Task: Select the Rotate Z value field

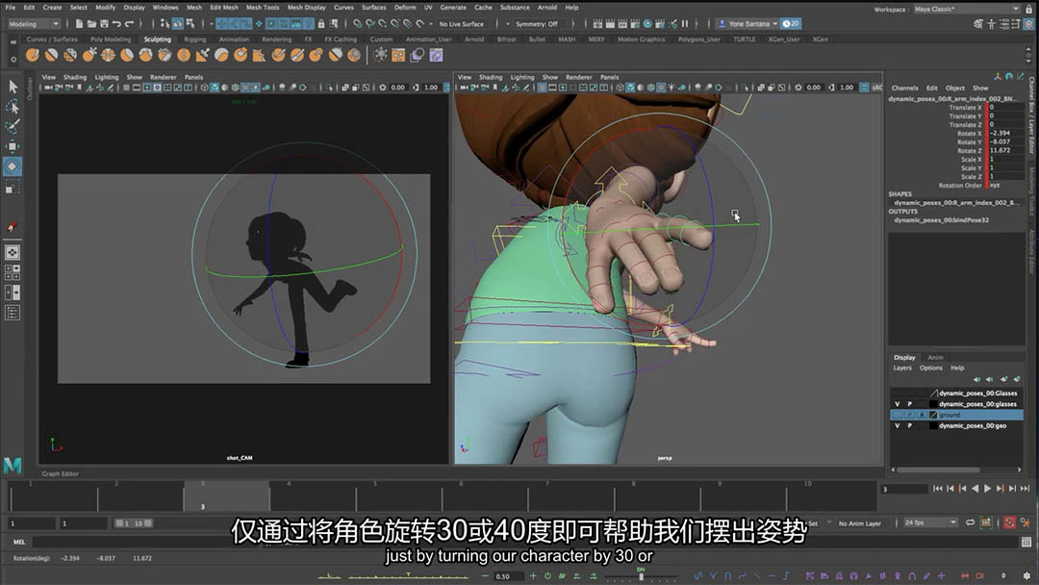Action: (x=1006, y=150)
